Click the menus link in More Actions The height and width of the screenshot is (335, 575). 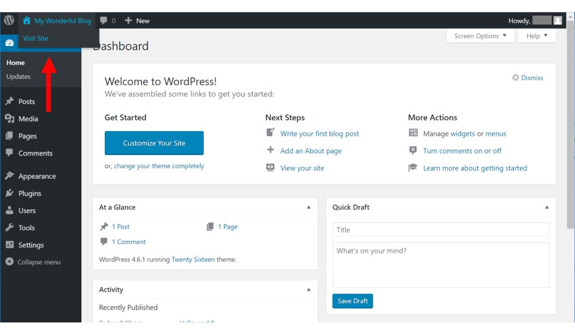[496, 133]
